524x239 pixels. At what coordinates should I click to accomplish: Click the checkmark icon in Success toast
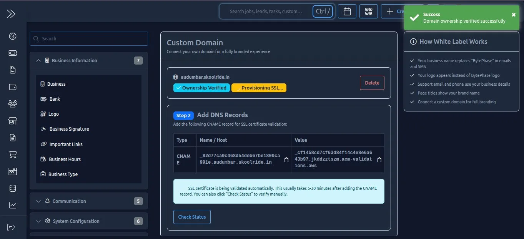click(414, 18)
